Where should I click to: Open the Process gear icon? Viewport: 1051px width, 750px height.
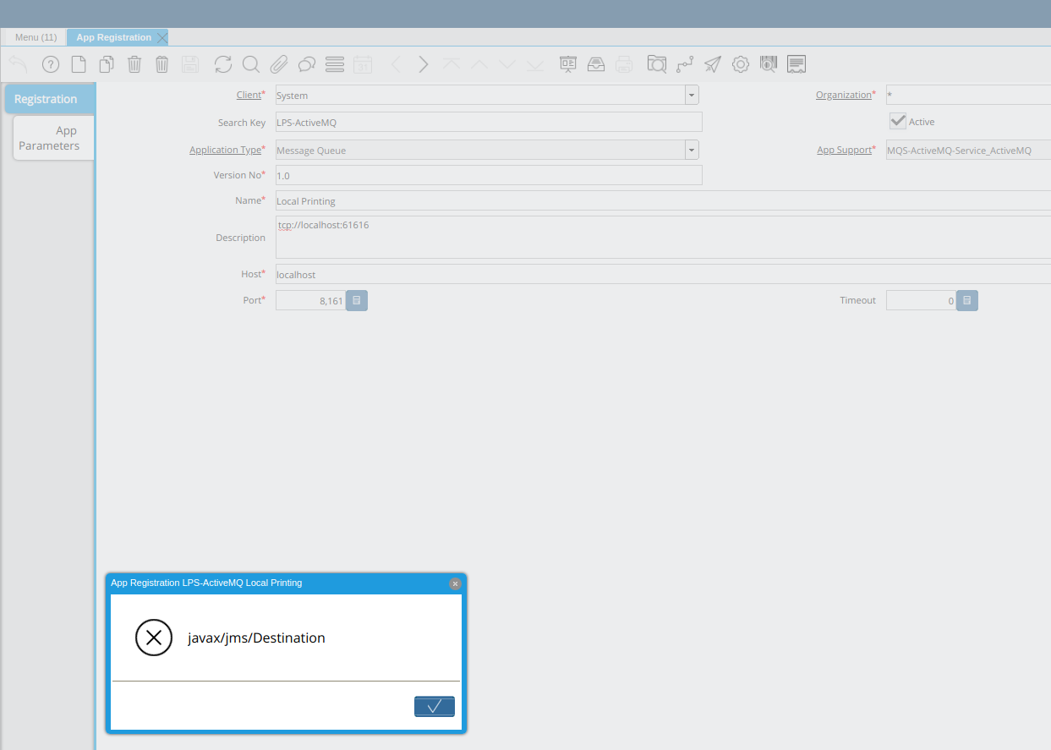(x=741, y=64)
